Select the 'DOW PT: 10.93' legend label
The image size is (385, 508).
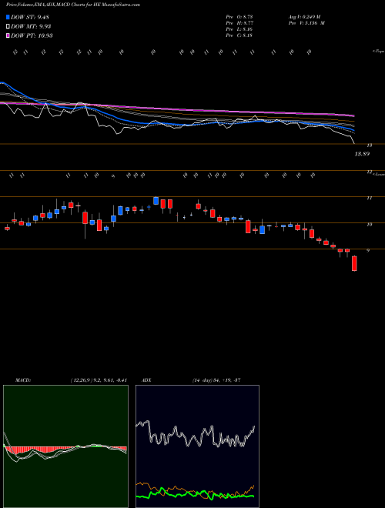coord(32,35)
